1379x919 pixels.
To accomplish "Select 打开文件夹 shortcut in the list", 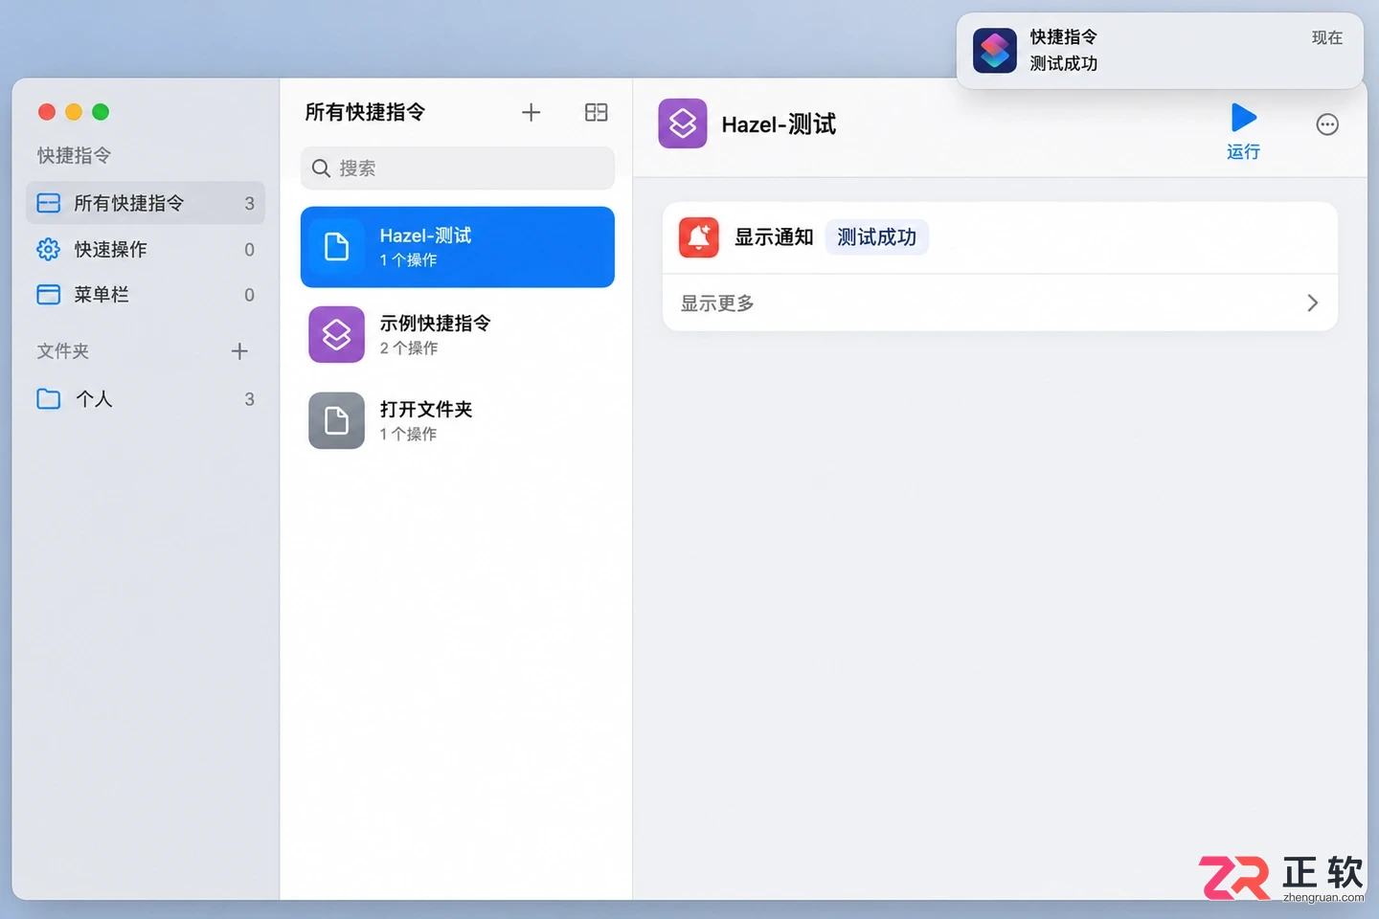I will [458, 420].
